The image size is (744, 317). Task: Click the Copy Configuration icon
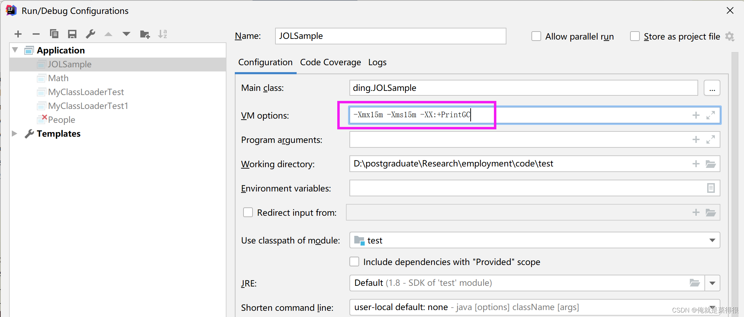(x=54, y=34)
